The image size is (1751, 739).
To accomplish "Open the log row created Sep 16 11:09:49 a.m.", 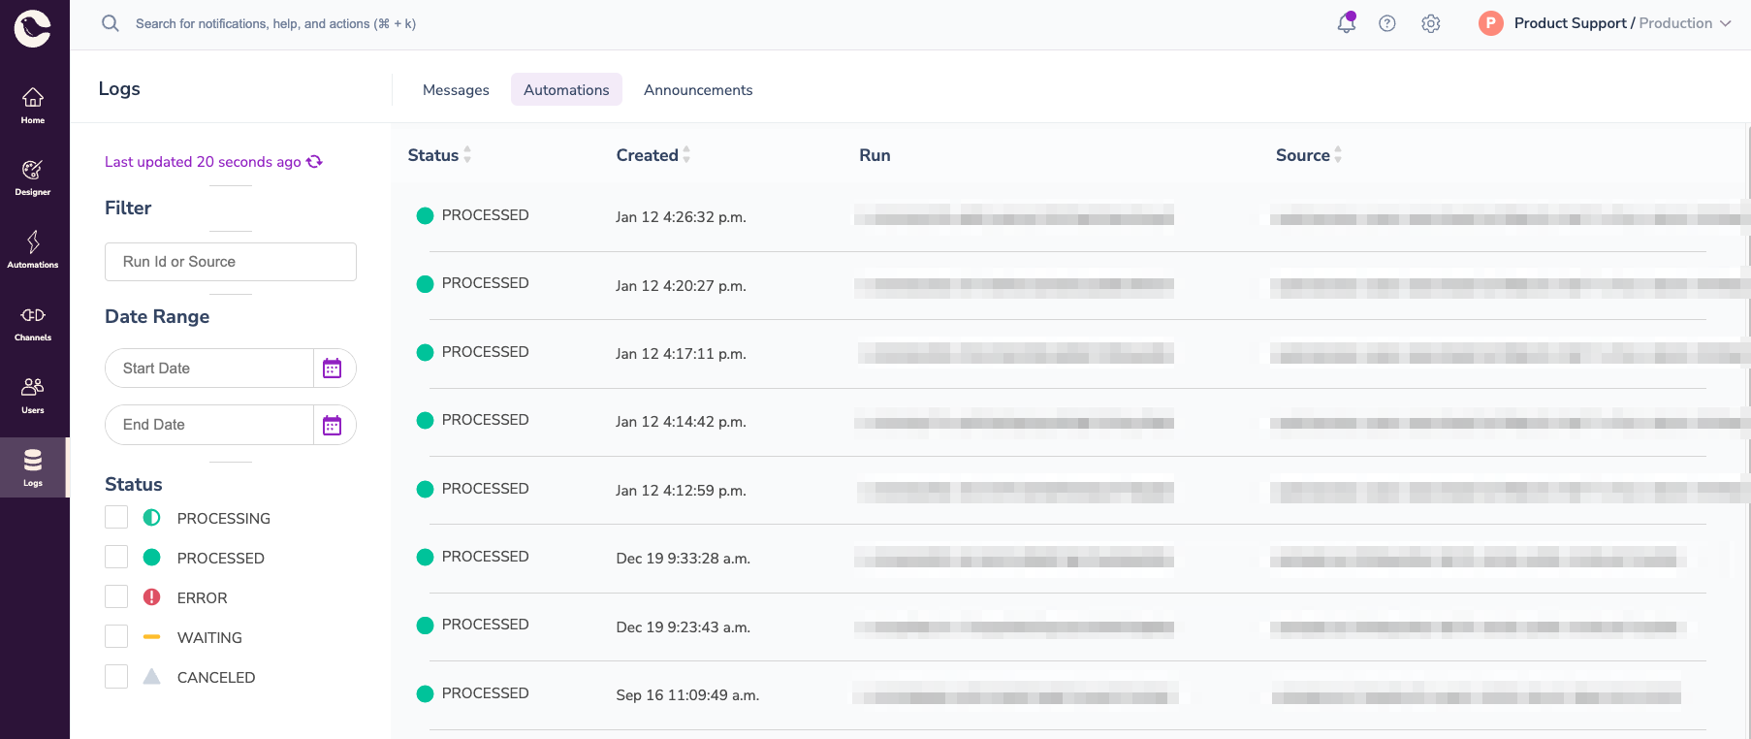I will (1067, 695).
